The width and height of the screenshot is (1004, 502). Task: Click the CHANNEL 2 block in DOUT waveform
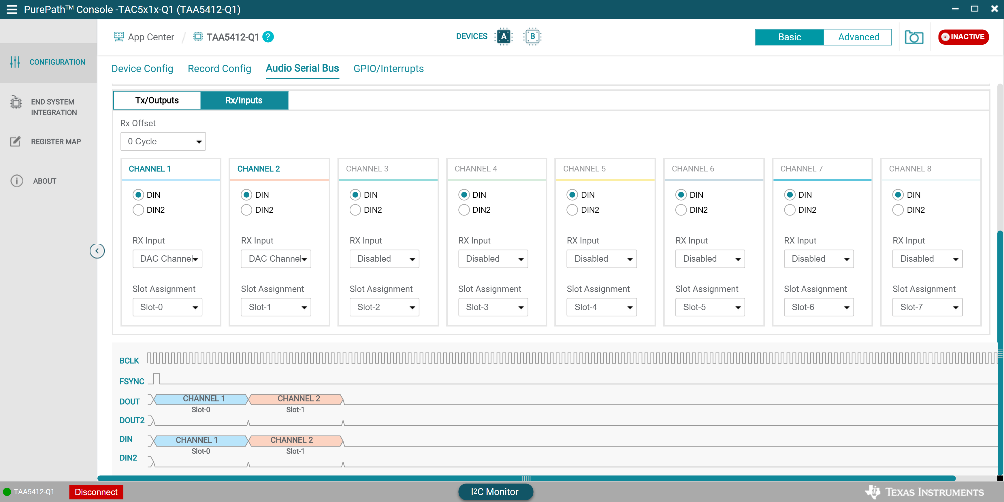click(x=295, y=399)
